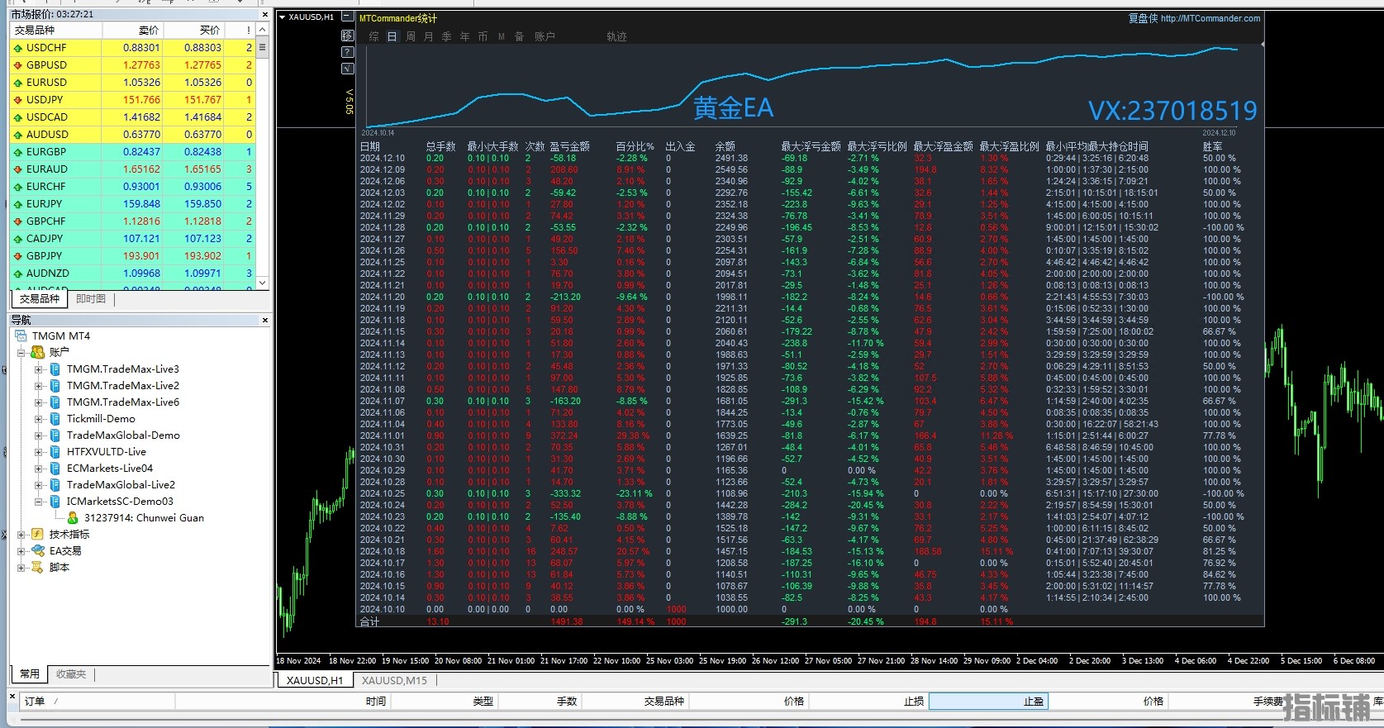Image resolution: width=1384 pixels, height=728 pixels.
Task: Open the XAUUSD,H1 chart dropdown arrow
Action: click(282, 17)
